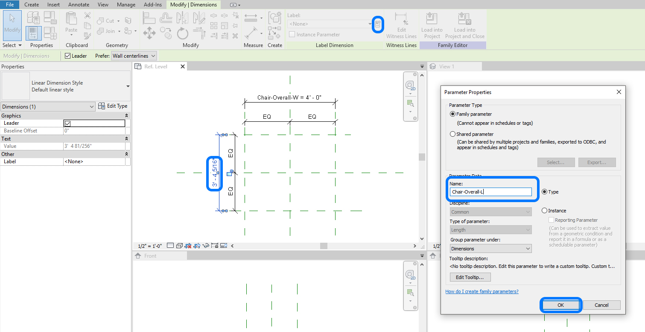Toggle the Leader checkbox in options bar
The height and width of the screenshot is (332, 645).
[67, 56]
